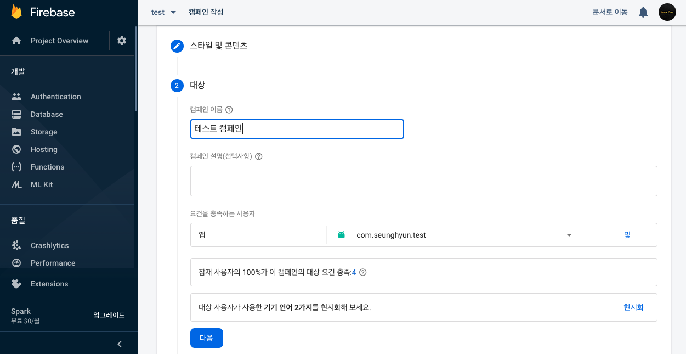Image resolution: width=686 pixels, height=354 pixels.
Task: Open the com.seunghyun.test app dropdown
Action: (569, 235)
